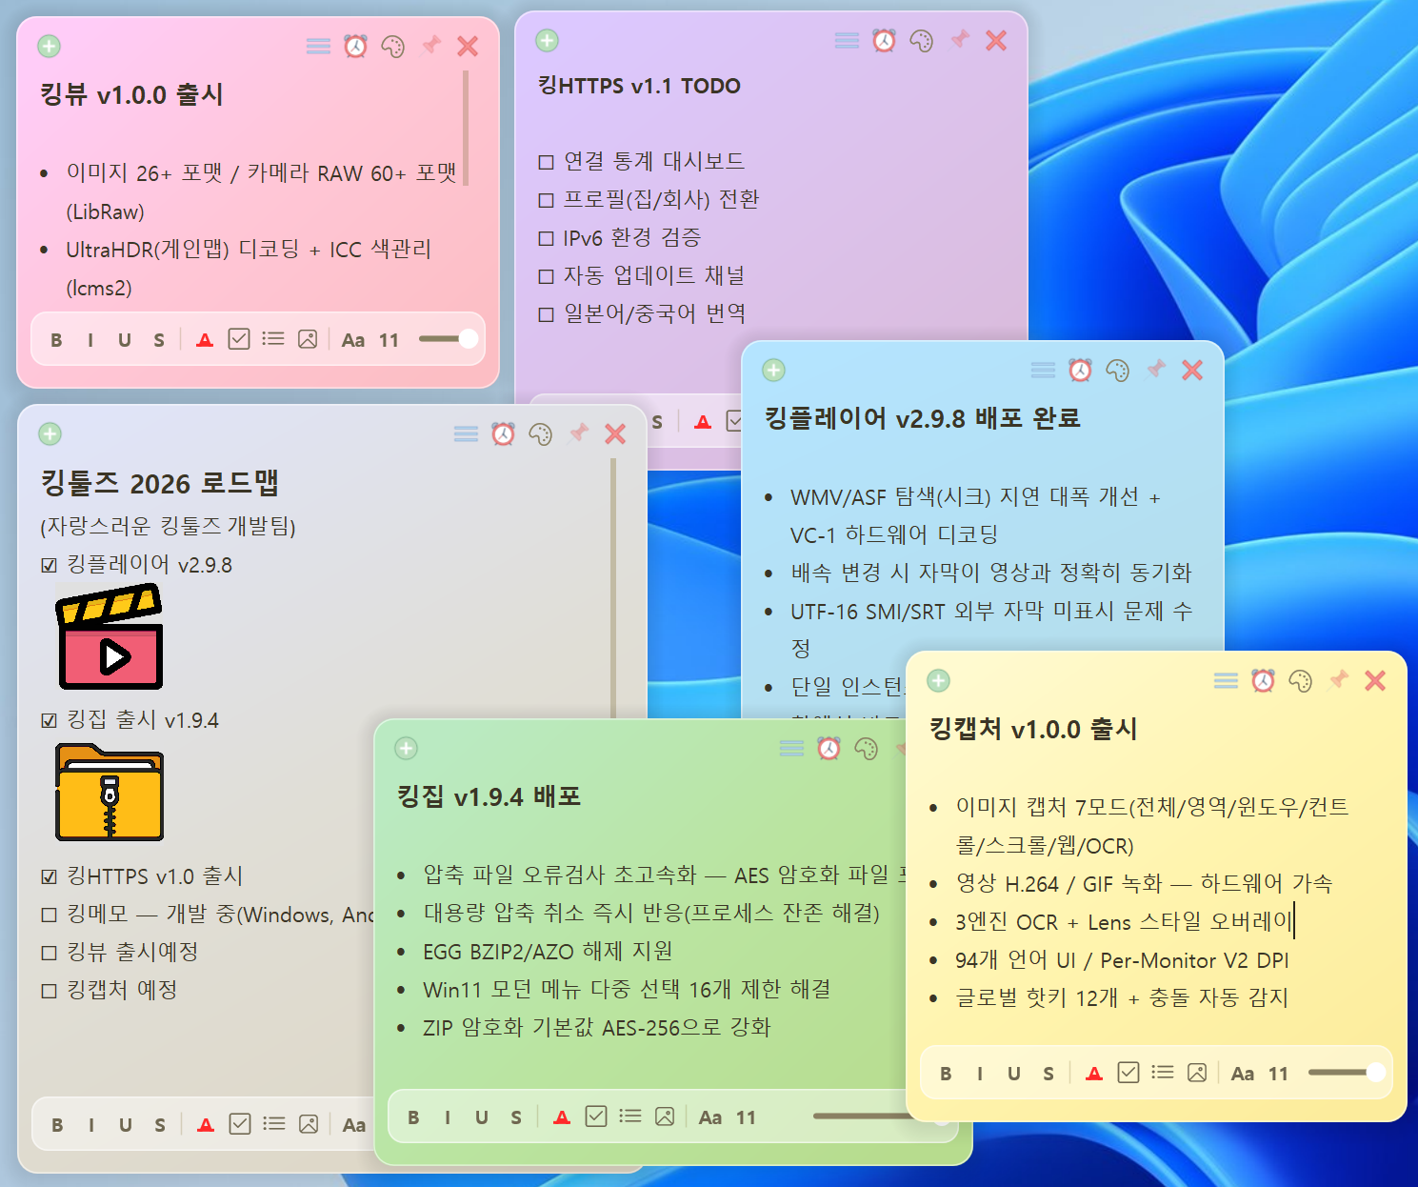1418x1187 pixels.
Task: Pin the 킹플레이어 v2.9.8 배포 완료 note
Action: tap(1156, 369)
